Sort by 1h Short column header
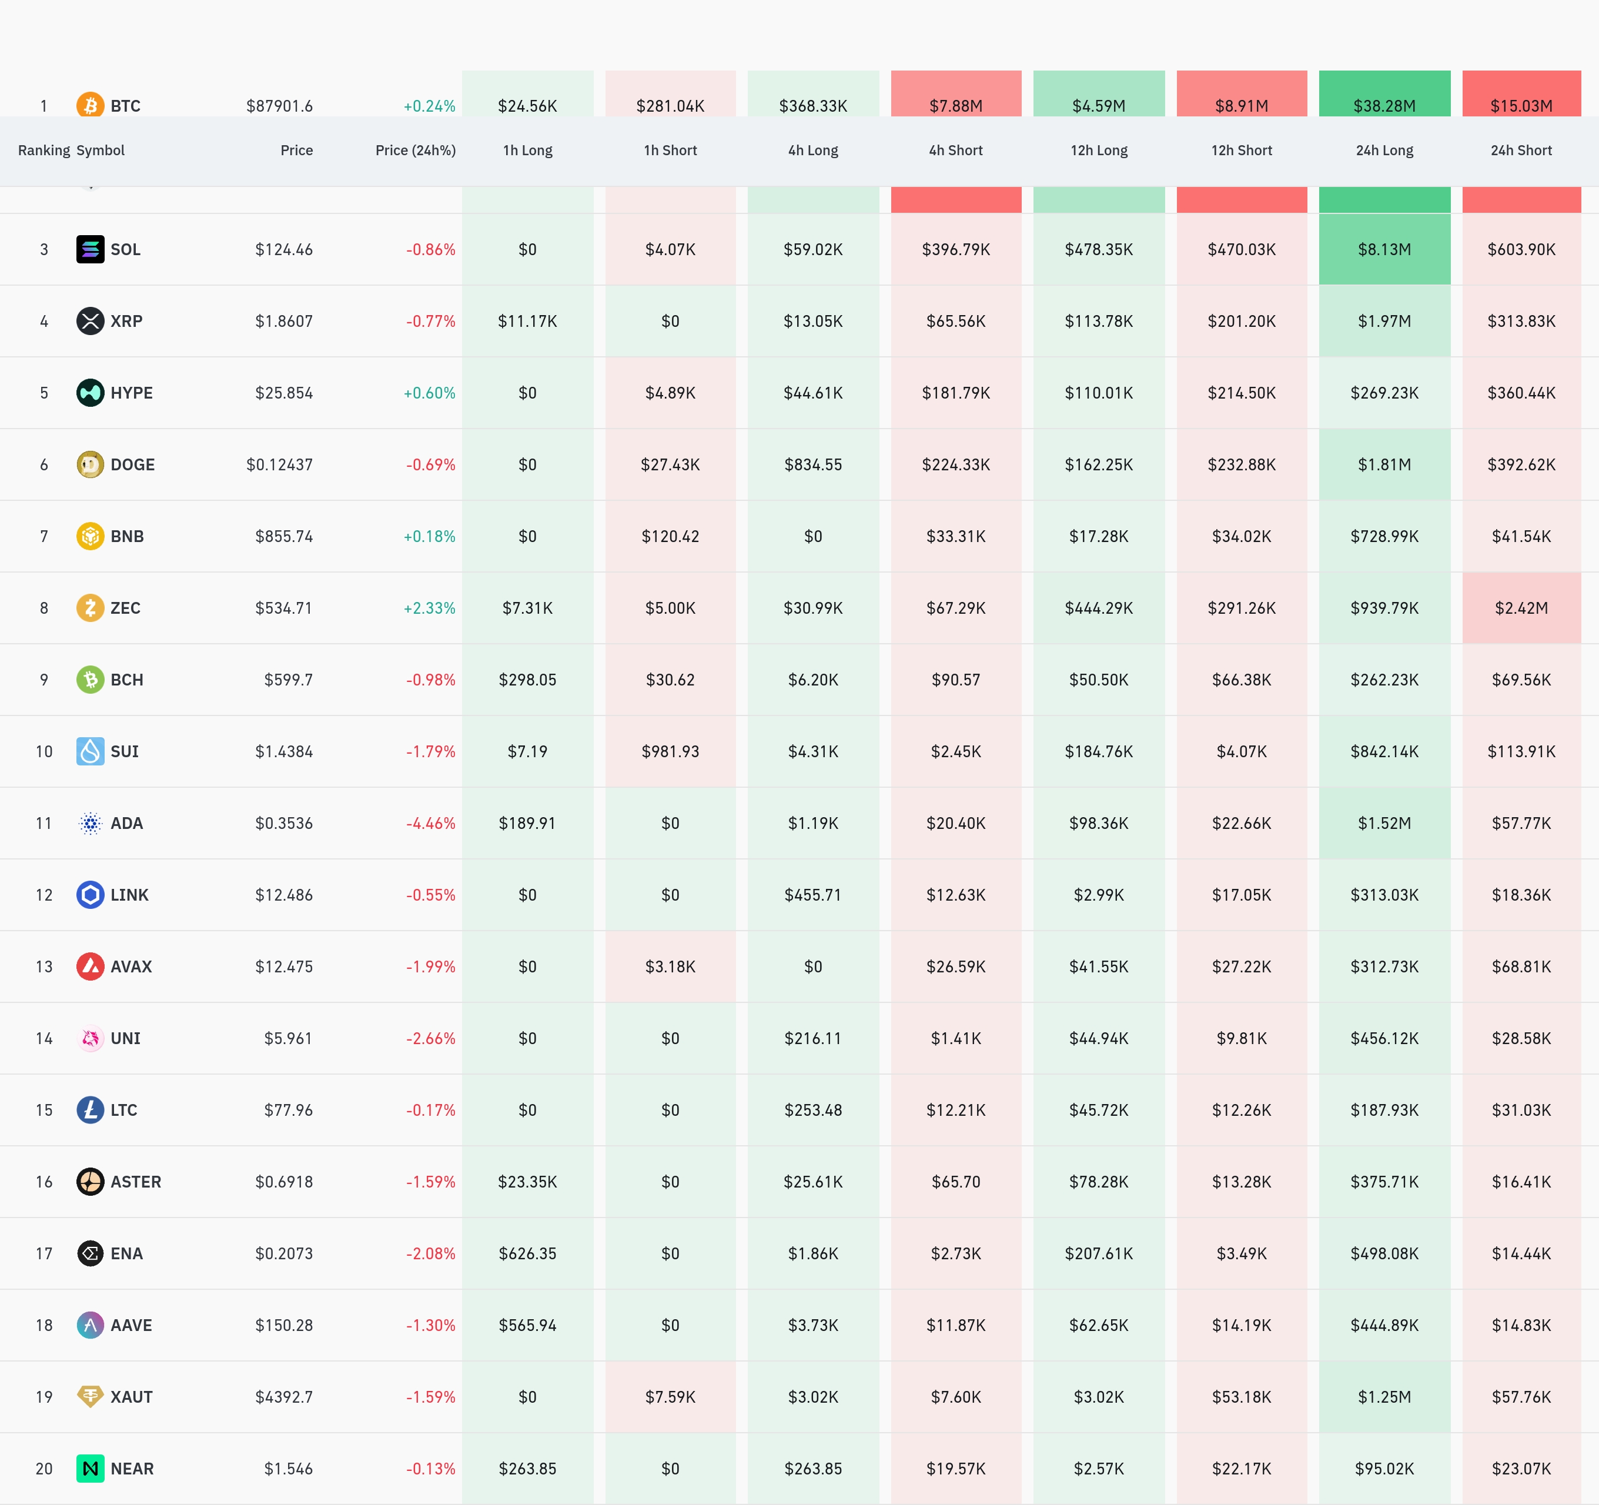 pos(670,150)
